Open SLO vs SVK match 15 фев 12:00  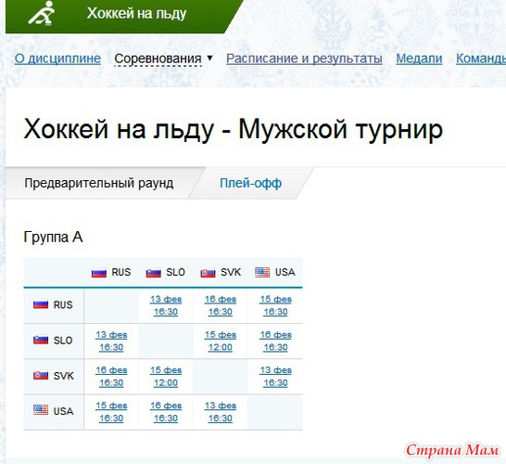point(221,341)
